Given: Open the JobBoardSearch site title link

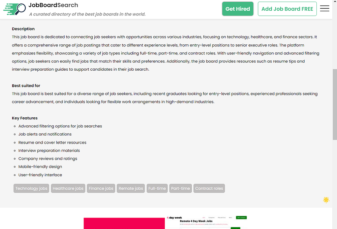Looking at the screenshot, I should (x=53, y=5).
